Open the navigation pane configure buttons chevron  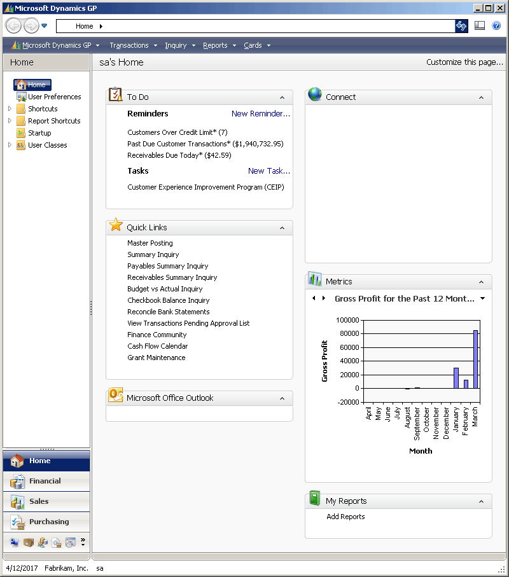click(83, 541)
